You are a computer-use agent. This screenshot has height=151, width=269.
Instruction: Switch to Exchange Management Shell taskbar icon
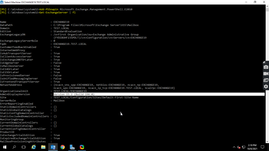(53, 147)
